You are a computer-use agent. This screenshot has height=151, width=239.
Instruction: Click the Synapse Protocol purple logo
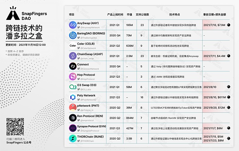(73, 128)
